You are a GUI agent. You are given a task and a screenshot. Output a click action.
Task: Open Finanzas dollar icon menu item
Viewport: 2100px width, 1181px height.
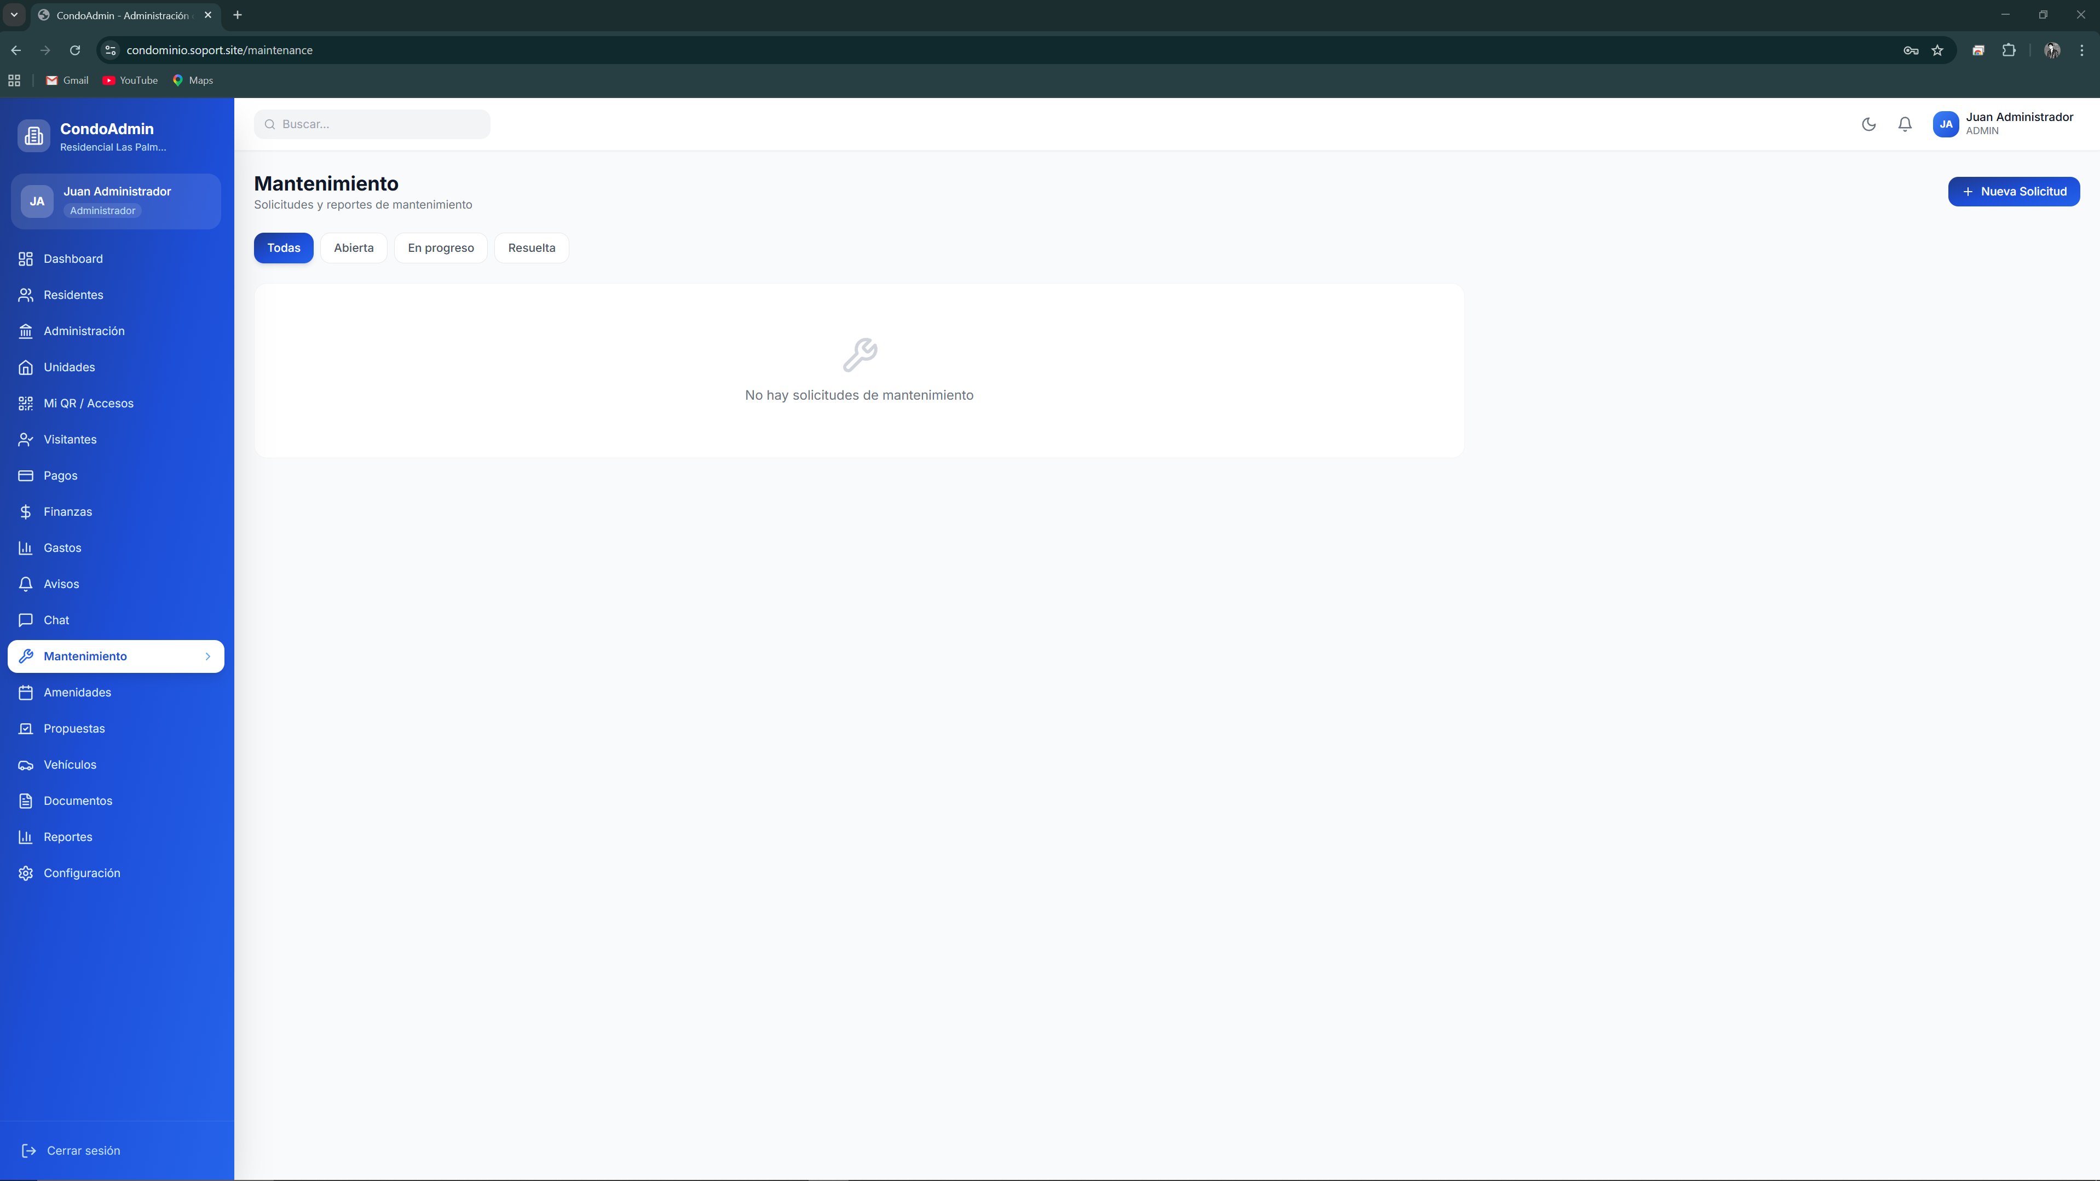(x=67, y=511)
